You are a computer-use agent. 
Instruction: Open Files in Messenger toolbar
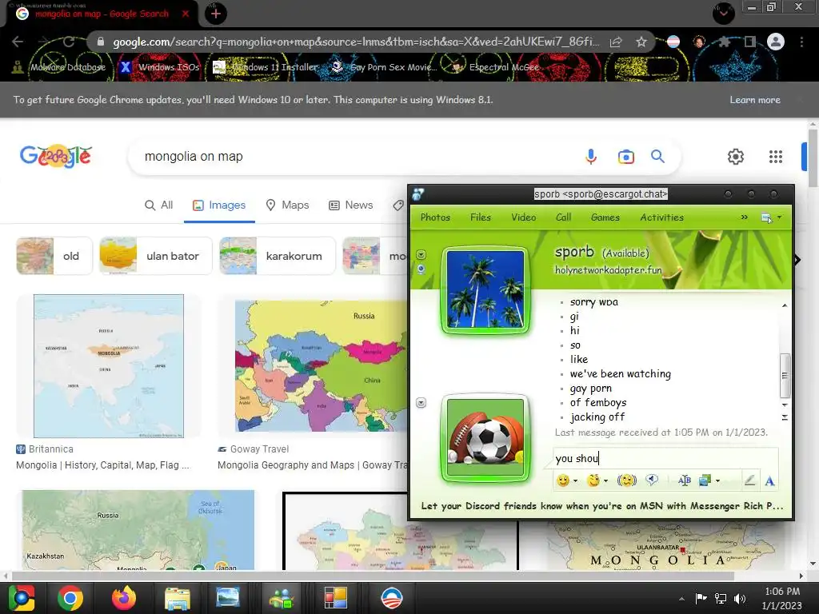pyautogui.click(x=481, y=217)
